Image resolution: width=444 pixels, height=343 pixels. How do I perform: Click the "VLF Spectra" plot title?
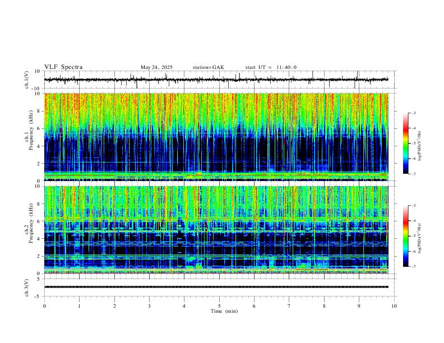pyautogui.click(x=63, y=67)
